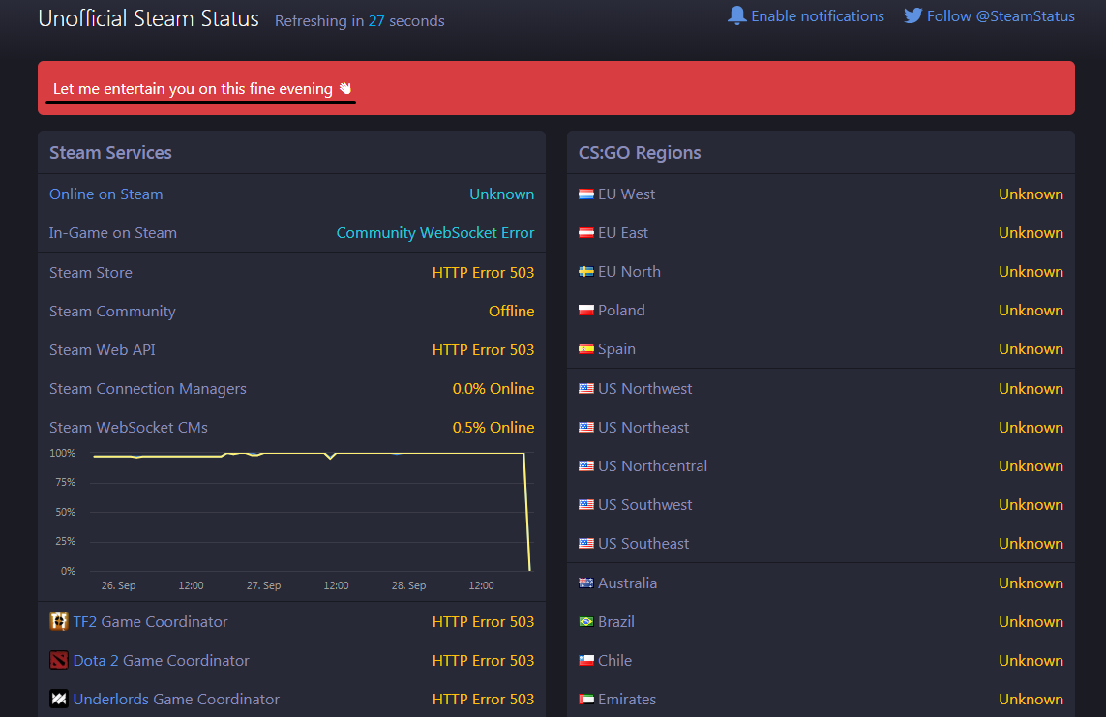The height and width of the screenshot is (717, 1106).
Task: Follow @SteamStatus on Twitter
Action: click(x=1001, y=15)
